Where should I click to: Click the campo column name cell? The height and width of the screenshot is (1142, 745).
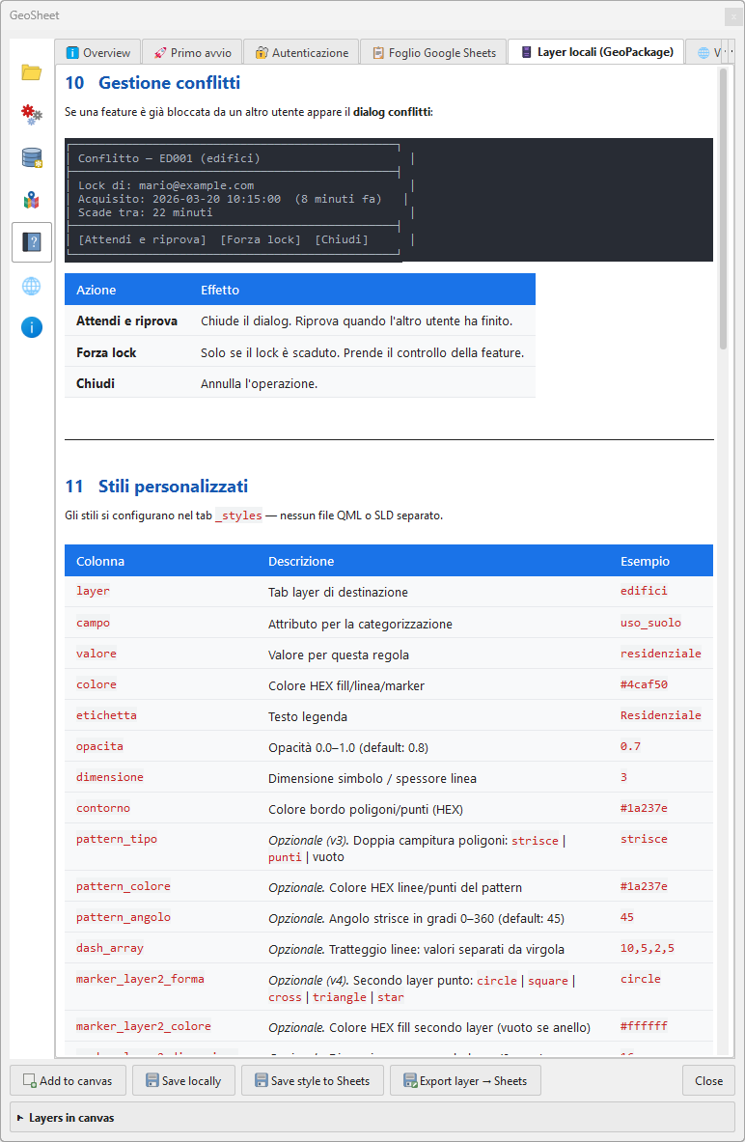(94, 623)
